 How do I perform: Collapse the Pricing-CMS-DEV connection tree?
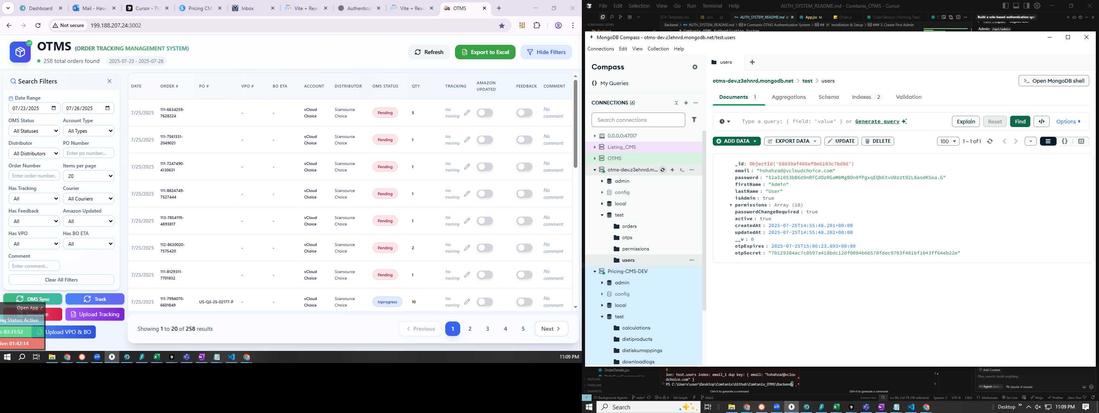click(x=595, y=272)
